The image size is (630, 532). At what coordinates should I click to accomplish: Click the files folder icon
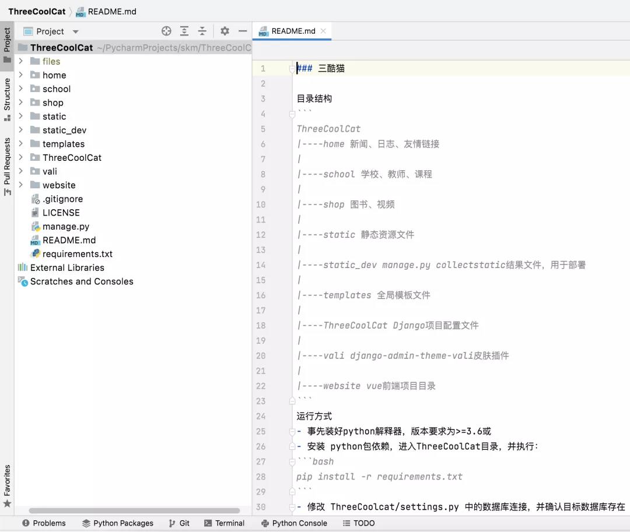tap(36, 61)
